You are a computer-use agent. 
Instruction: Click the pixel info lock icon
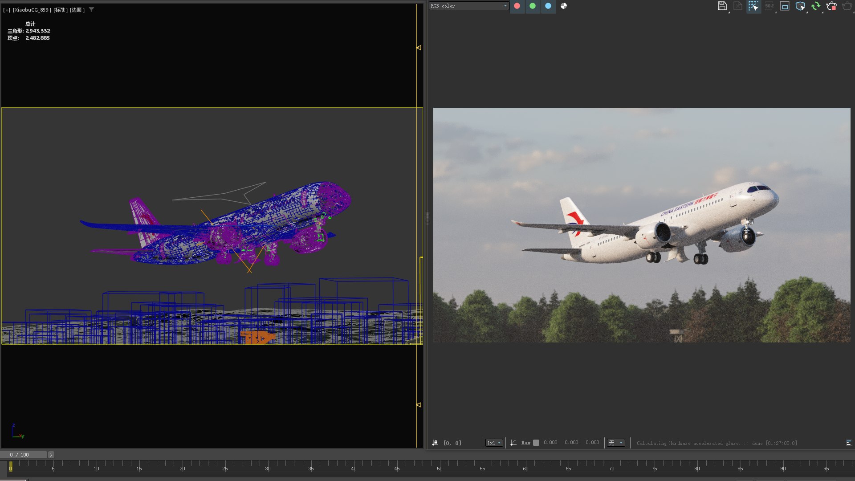[x=435, y=443]
